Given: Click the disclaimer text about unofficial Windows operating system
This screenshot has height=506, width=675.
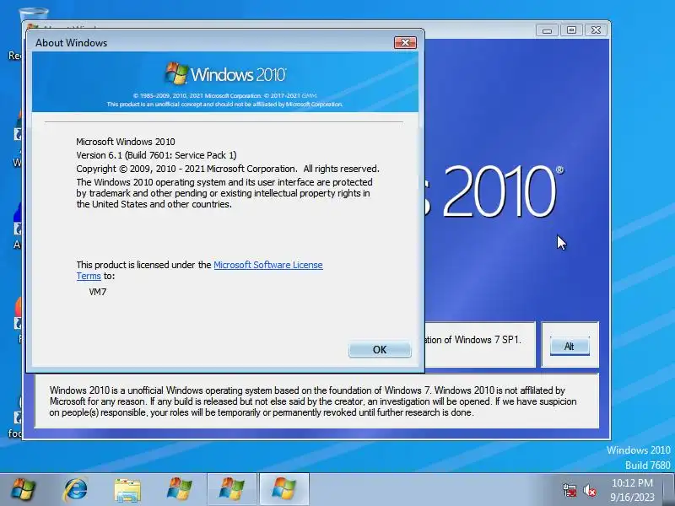Looking at the screenshot, I should [x=313, y=401].
